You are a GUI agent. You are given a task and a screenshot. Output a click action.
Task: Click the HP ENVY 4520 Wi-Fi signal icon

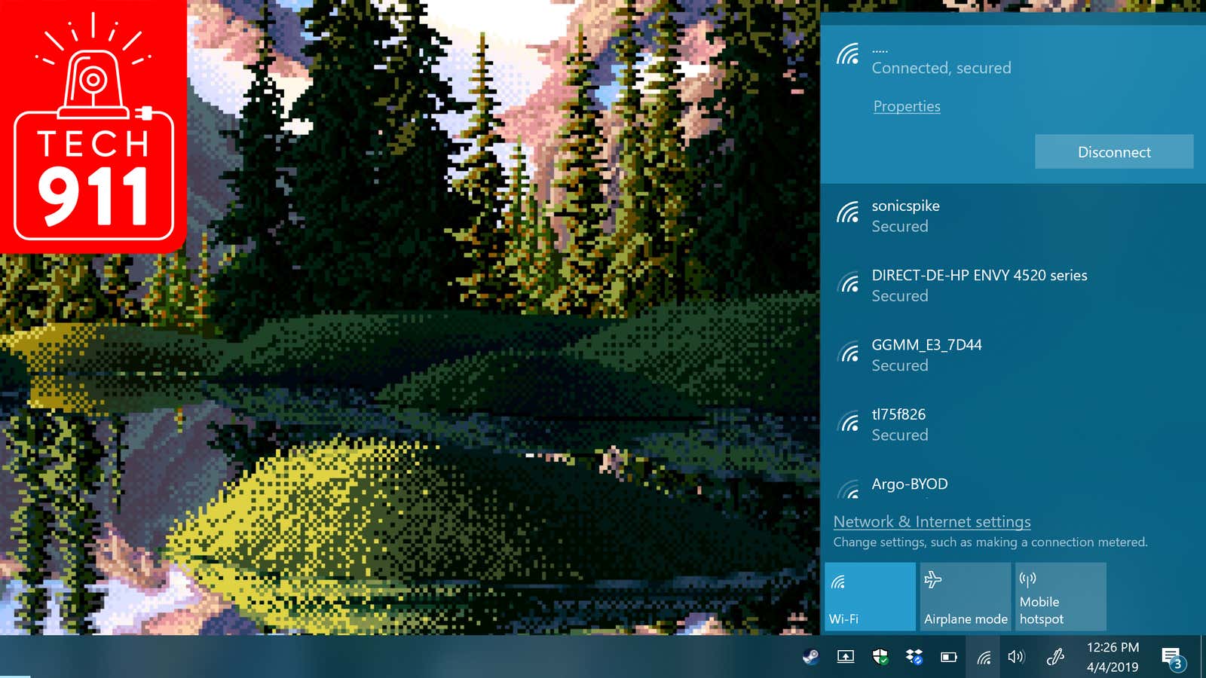coord(849,283)
